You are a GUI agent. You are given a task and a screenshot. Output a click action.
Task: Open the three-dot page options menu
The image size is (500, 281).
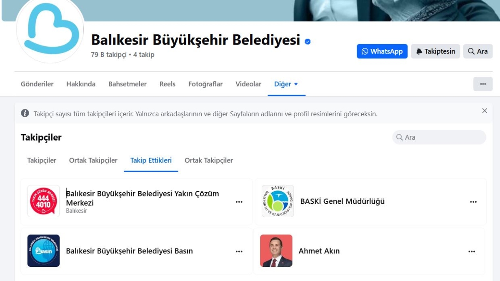click(x=483, y=84)
